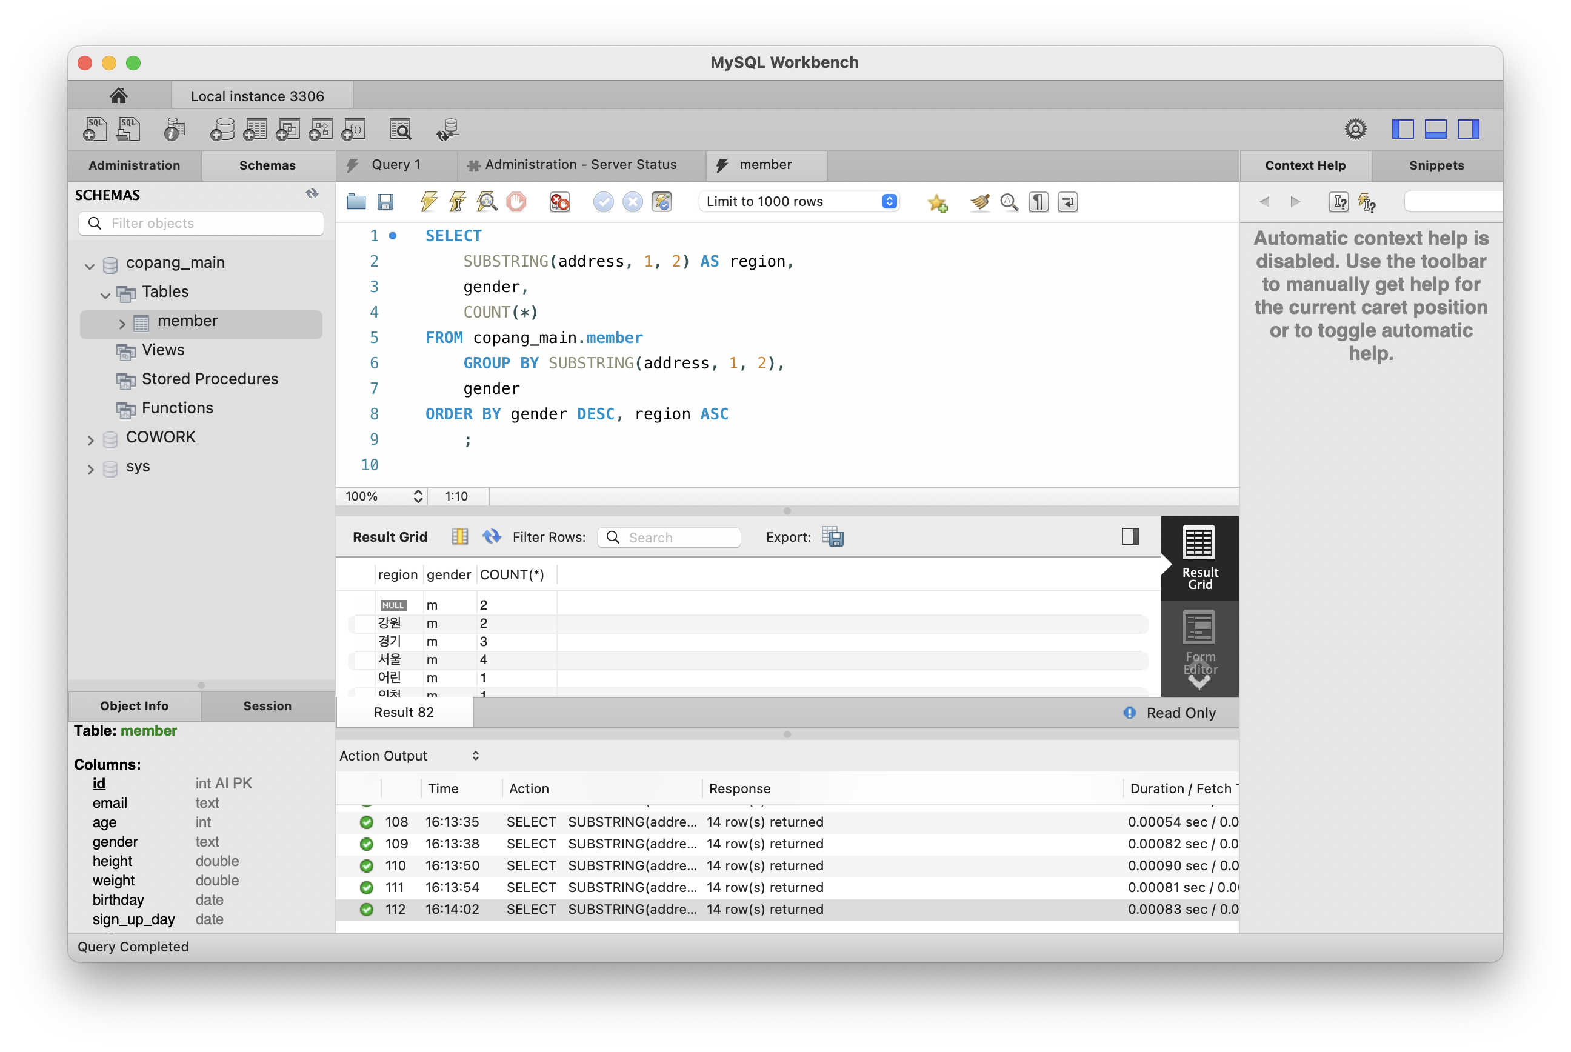Execute the query with lightning icon
1571x1052 pixels.
coord(428,201)
